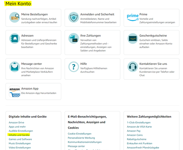The image size is (183, 150).
Task: Click the package icon for Meine Bestellungen
Action: 14,17
